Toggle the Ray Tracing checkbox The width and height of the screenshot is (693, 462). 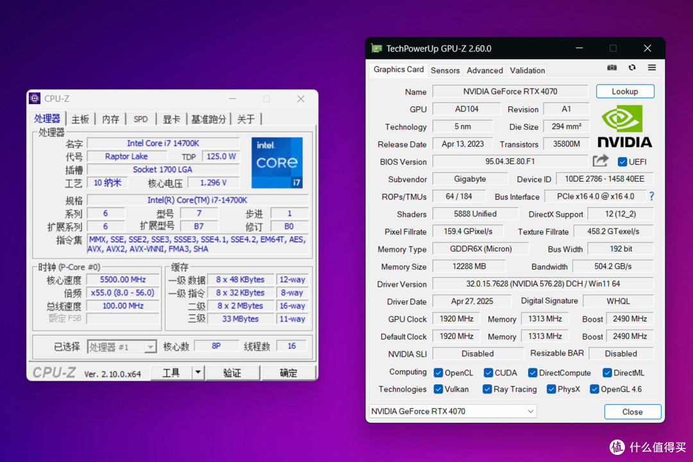tap(487, 389)
